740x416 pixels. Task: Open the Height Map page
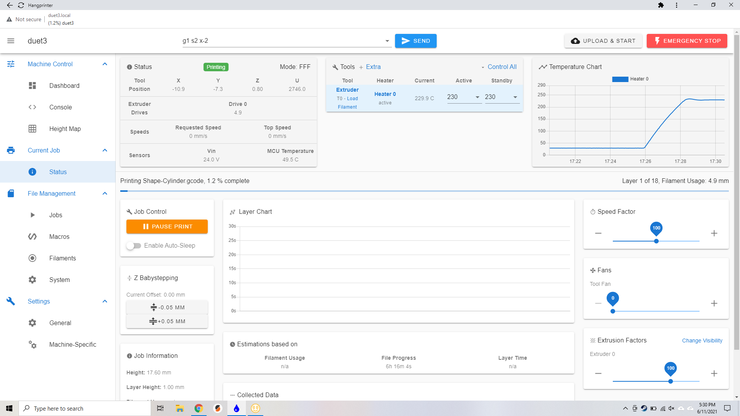[x=65, y=129]
